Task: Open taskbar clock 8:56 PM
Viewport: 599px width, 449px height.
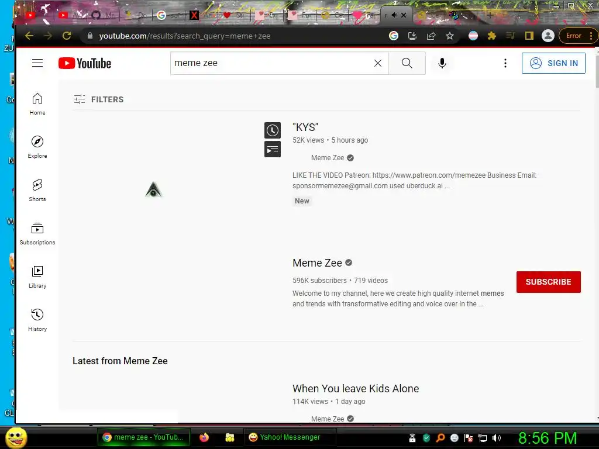Action: click(x=548, y=438)
